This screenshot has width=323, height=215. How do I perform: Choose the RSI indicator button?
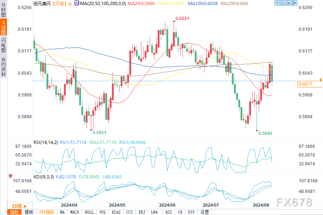169,212
